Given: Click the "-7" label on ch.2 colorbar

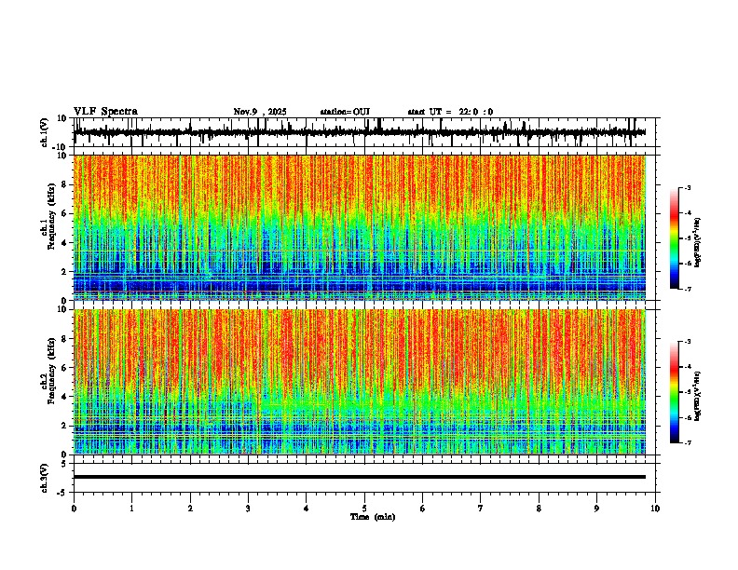Looking at the screenshot, I should click(688, 443).
